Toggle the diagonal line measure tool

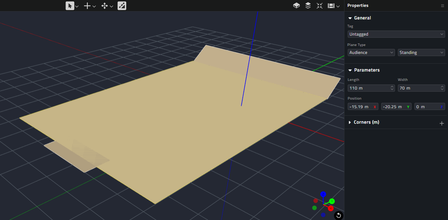pos(122,6)
